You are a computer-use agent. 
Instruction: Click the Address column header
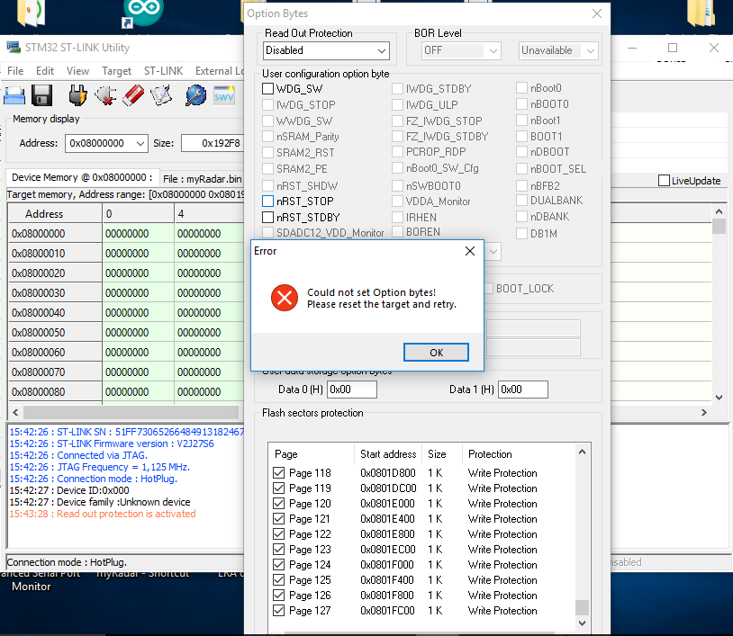(x=55, y=213)
